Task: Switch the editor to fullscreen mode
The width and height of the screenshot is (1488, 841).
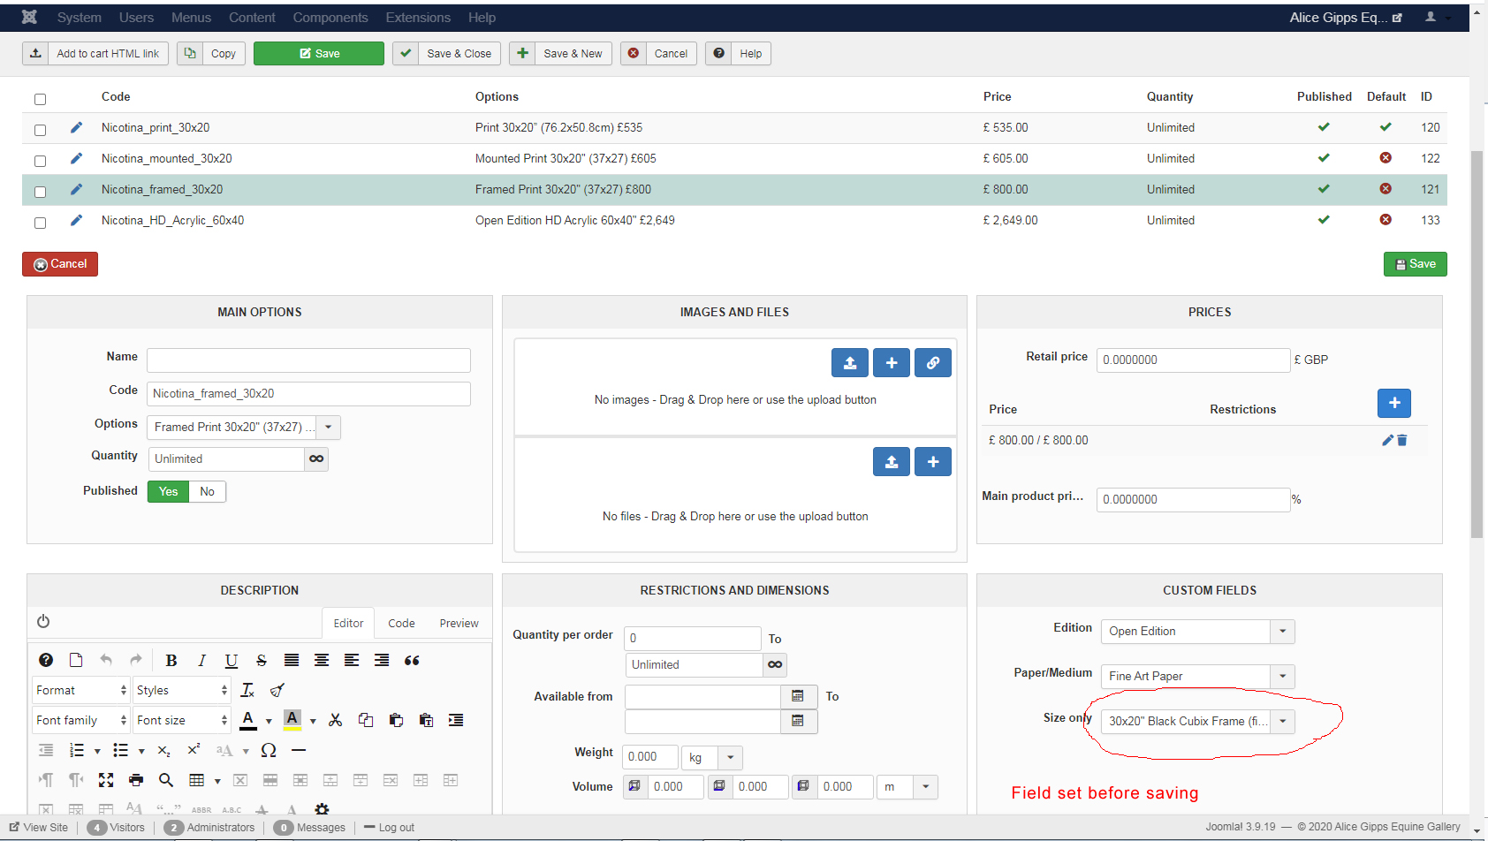Action: click(106, 780)
